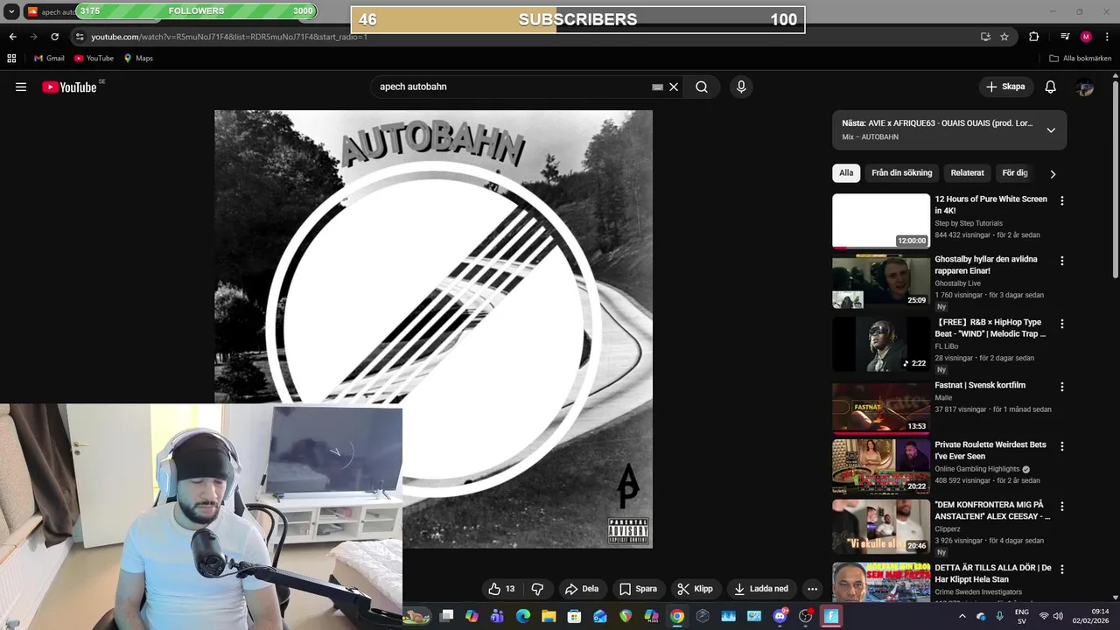Open YouTube notifications bell
The image size is (1120, 630).
(1051, 87)
